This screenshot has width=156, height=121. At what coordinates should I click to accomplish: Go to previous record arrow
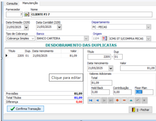97,100
